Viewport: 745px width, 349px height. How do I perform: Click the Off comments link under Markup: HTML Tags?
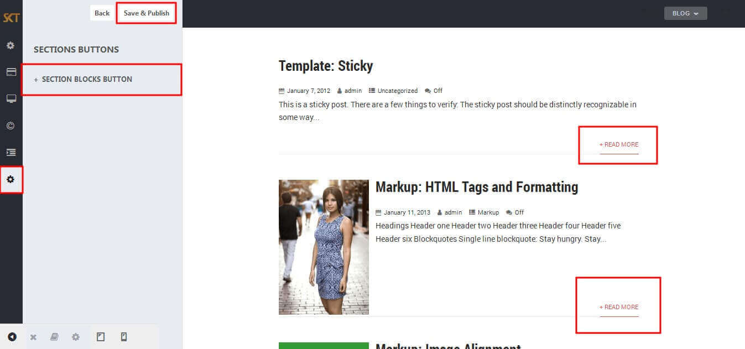click(x=519, y=212)
